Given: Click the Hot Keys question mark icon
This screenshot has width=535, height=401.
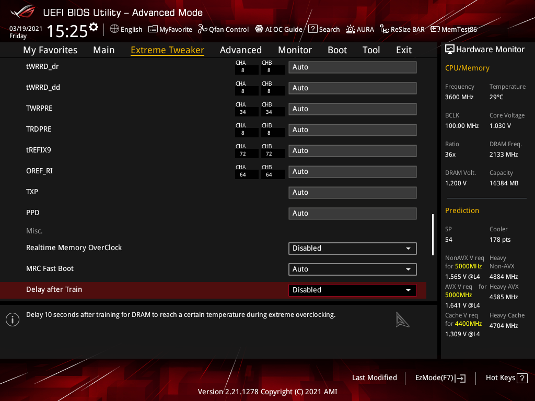Looking at the screenshot, I should (x=522, y=378).
